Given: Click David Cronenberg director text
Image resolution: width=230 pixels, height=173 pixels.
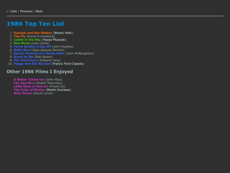Looking at the screenshot, I should (x=40, y=36).
